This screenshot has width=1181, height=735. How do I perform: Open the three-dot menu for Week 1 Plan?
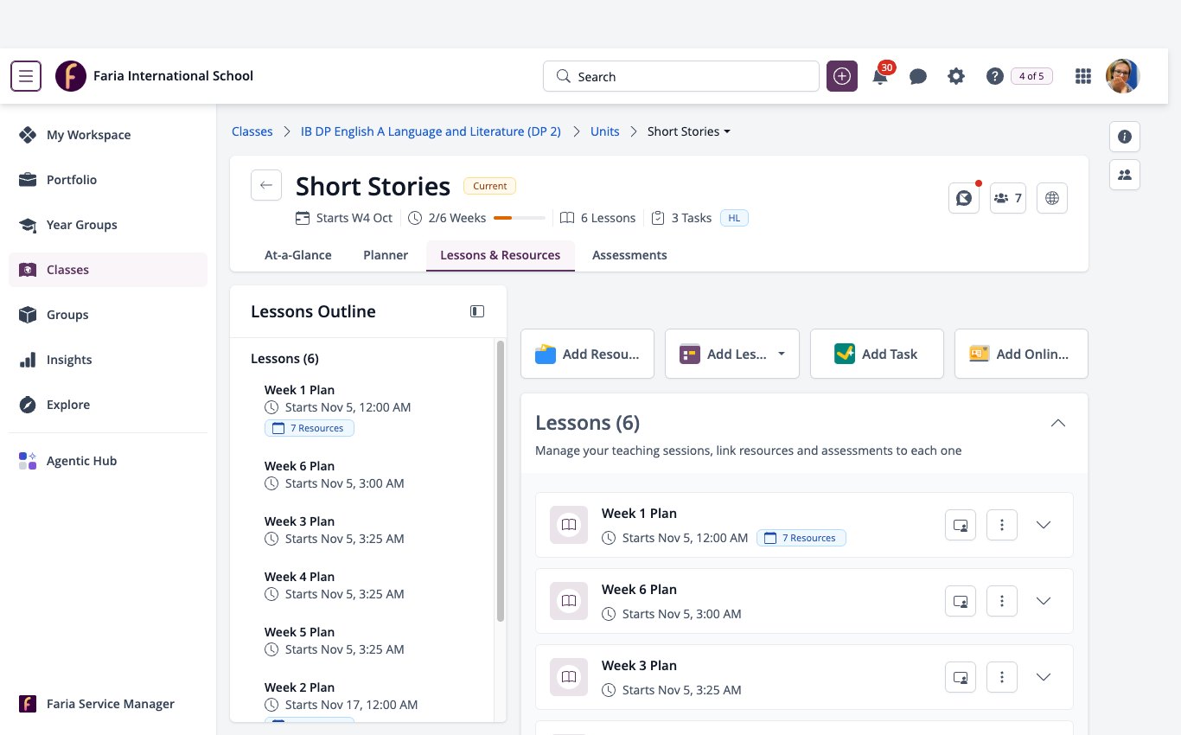pyautogui.click(x=1002, y=525)
